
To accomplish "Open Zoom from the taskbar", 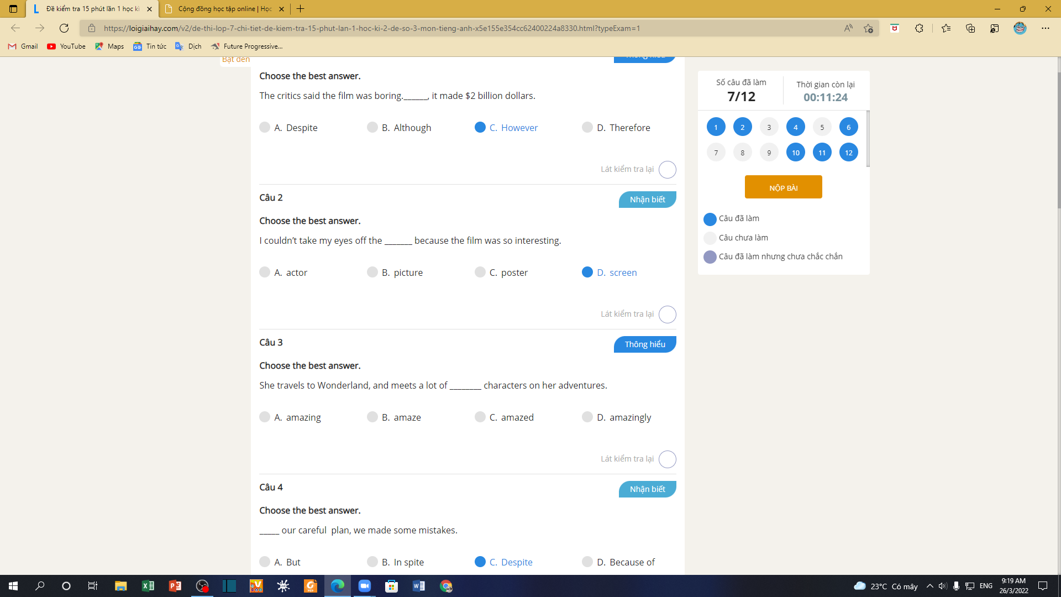I will (364, 586).
